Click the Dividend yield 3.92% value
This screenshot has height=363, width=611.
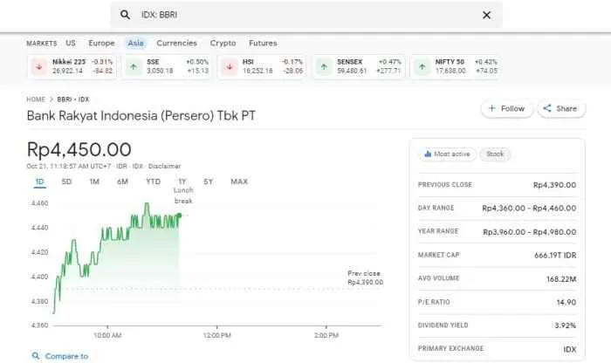pyautogui.click(x=565, y=325)
